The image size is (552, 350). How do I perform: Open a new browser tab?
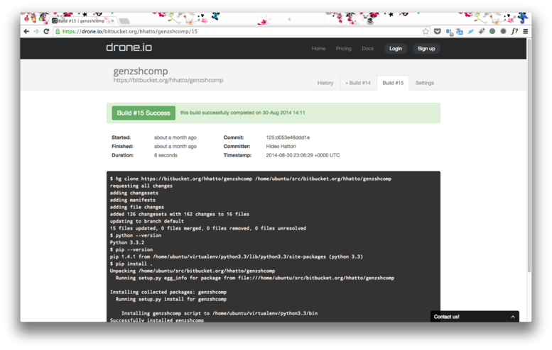pyautogui.click(x=124, y=21)
